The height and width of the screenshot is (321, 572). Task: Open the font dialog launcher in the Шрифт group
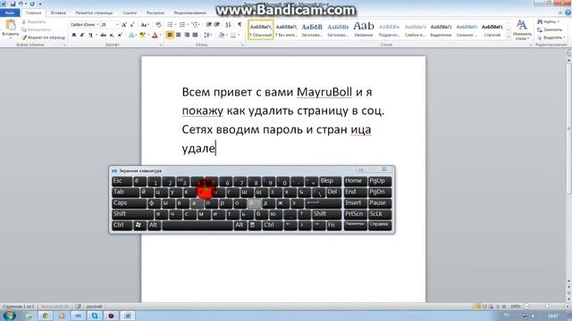tap(161, 45)
